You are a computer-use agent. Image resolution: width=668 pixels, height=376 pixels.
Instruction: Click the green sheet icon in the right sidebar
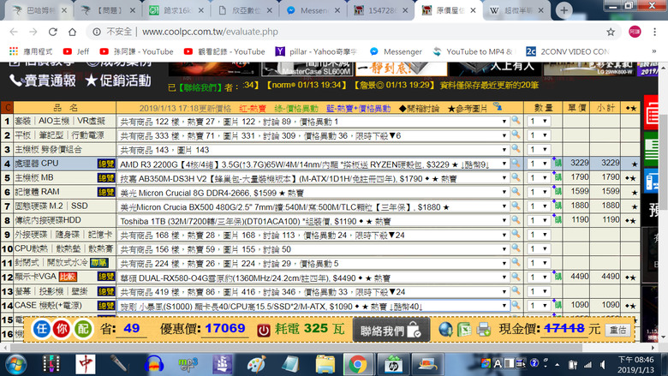coord(652,148)
